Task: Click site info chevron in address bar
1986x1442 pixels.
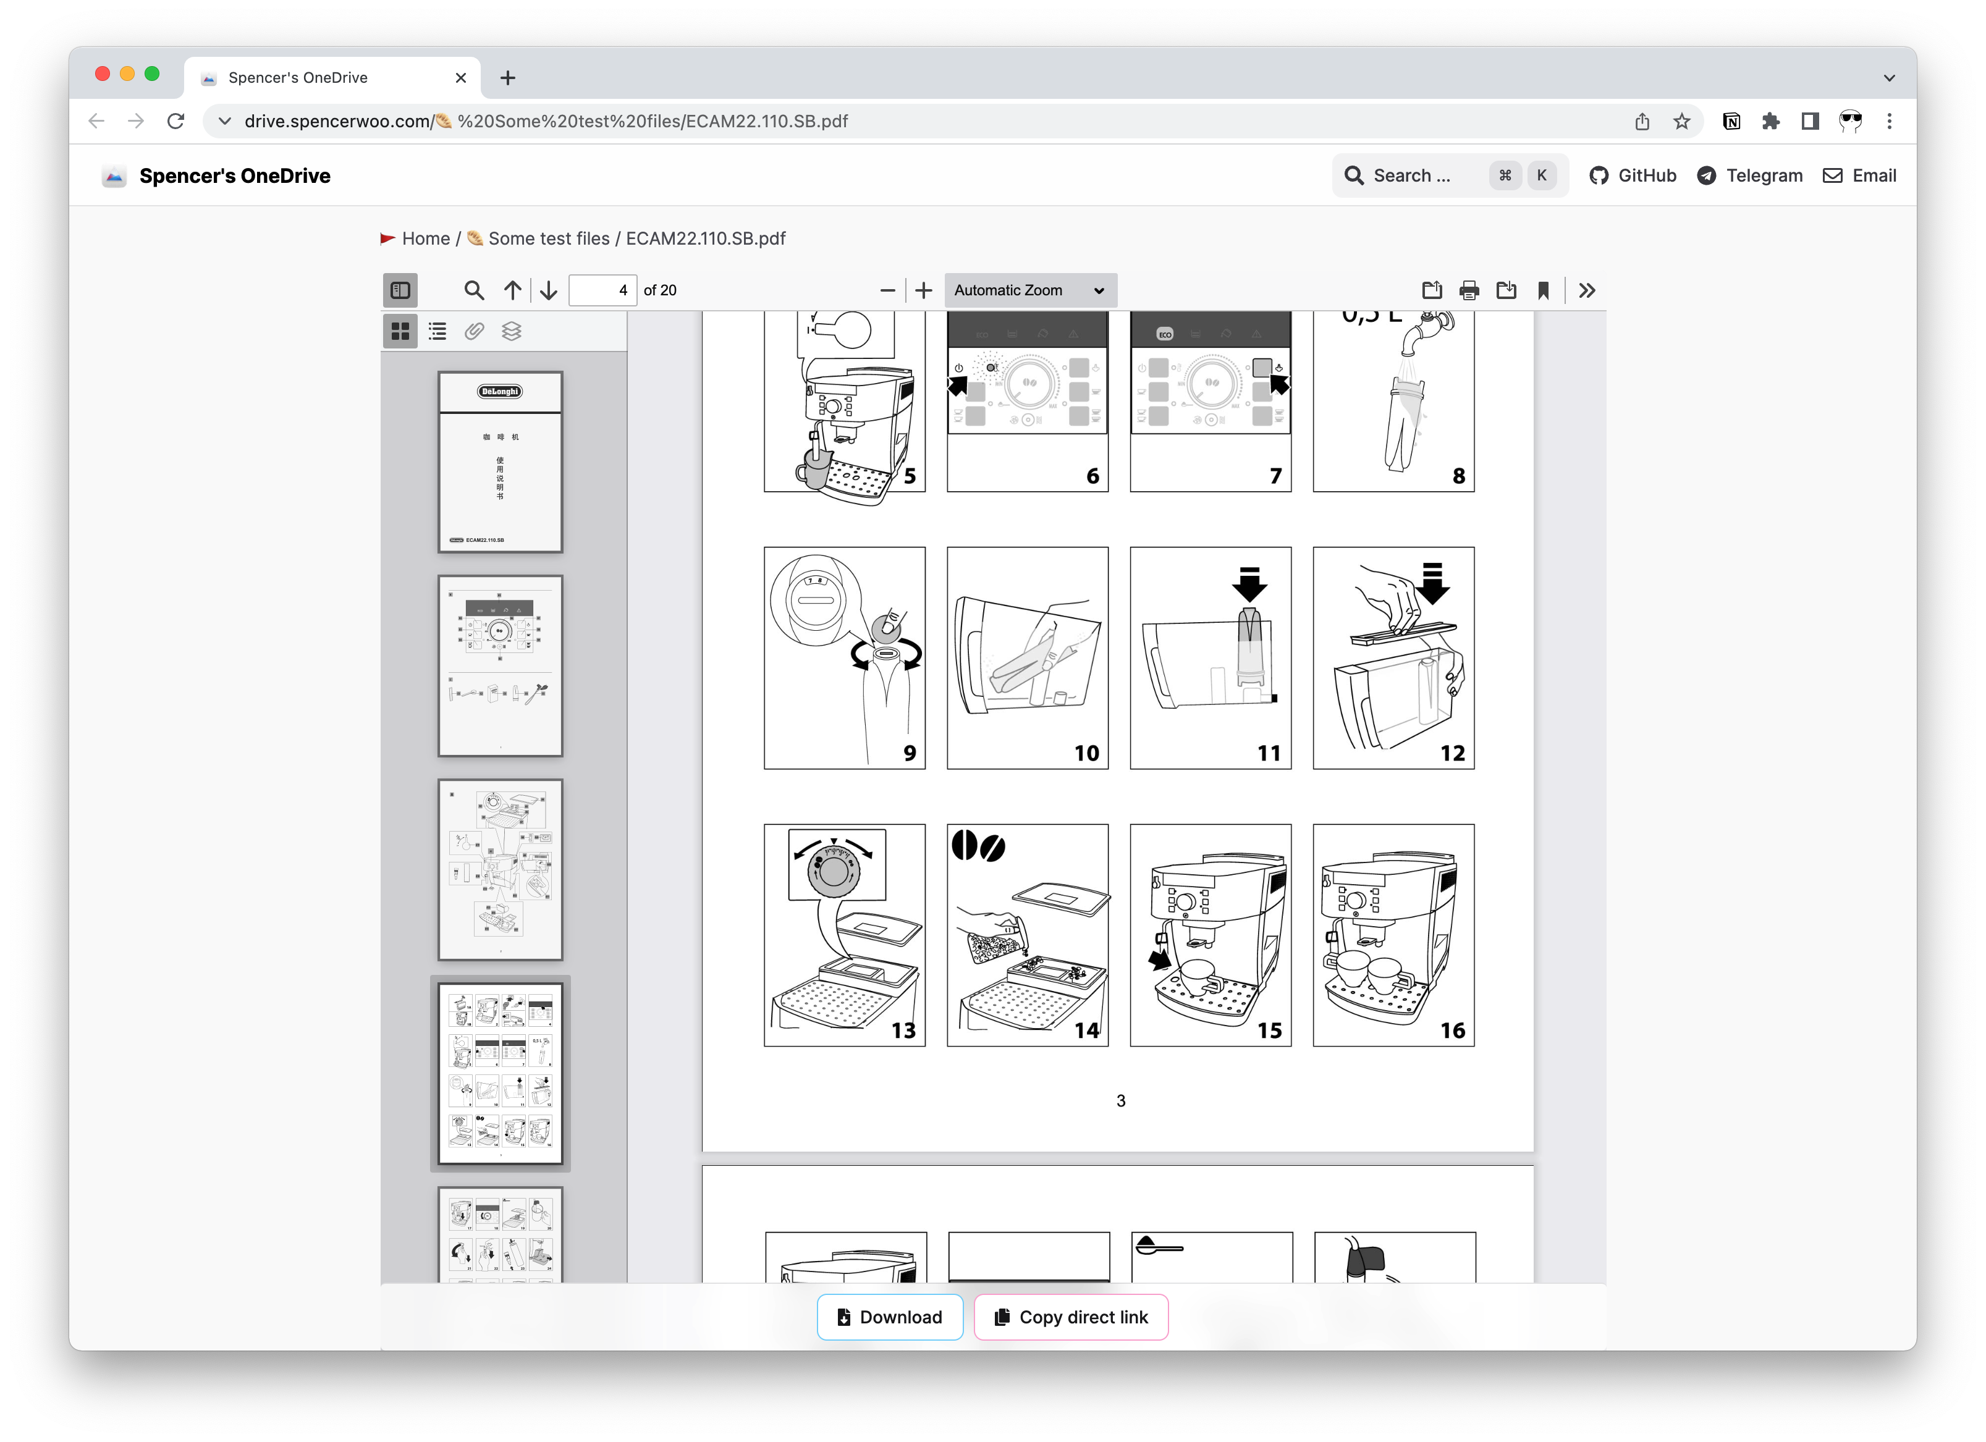Action: coord(224,121)
